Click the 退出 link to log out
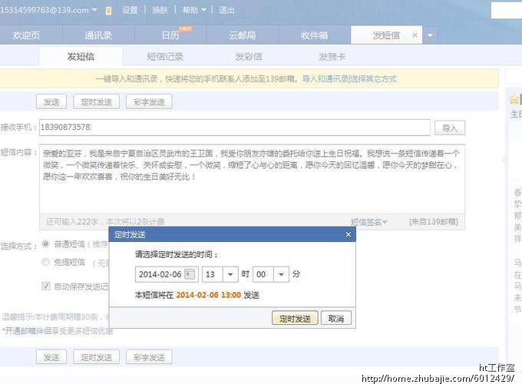The height and width of the screenshot is (384, 522). (x=226, y=10)
